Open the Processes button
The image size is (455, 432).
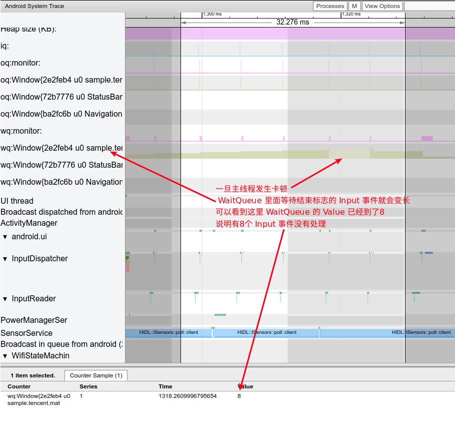point(330,6)
